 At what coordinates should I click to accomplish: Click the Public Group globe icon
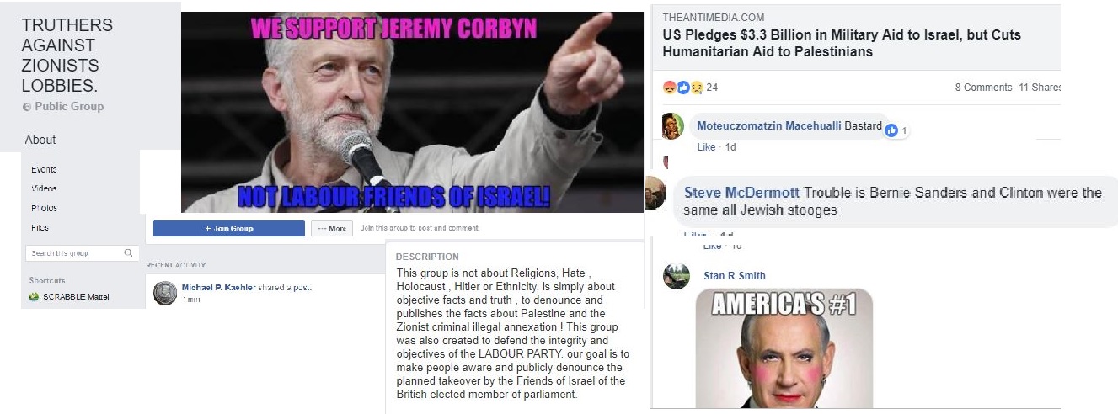27,107
